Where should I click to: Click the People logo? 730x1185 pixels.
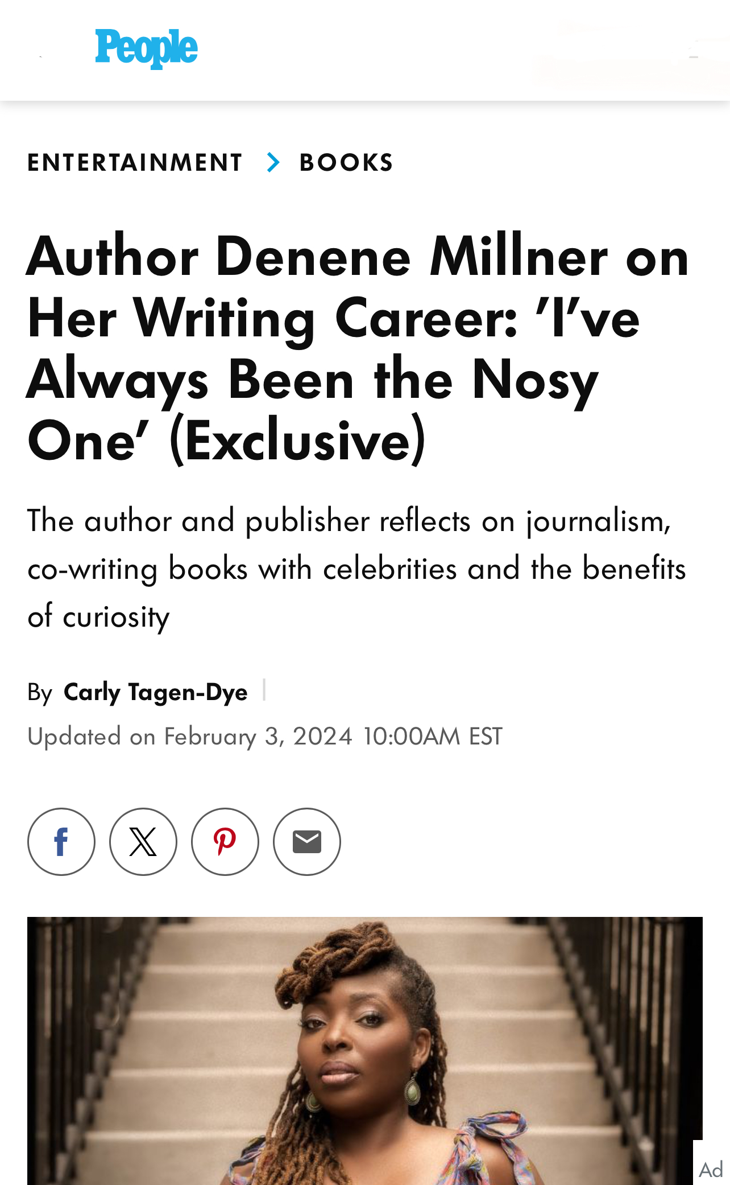(146, 49)
